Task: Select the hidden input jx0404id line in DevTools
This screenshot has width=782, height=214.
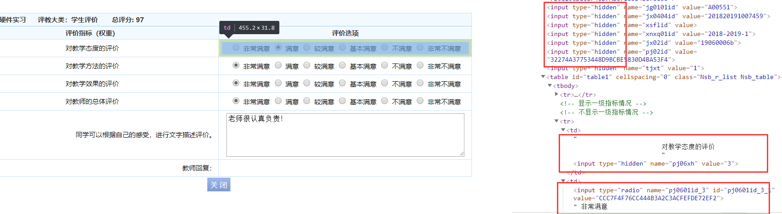Action: pyautogui.click(x=658, y=16)
